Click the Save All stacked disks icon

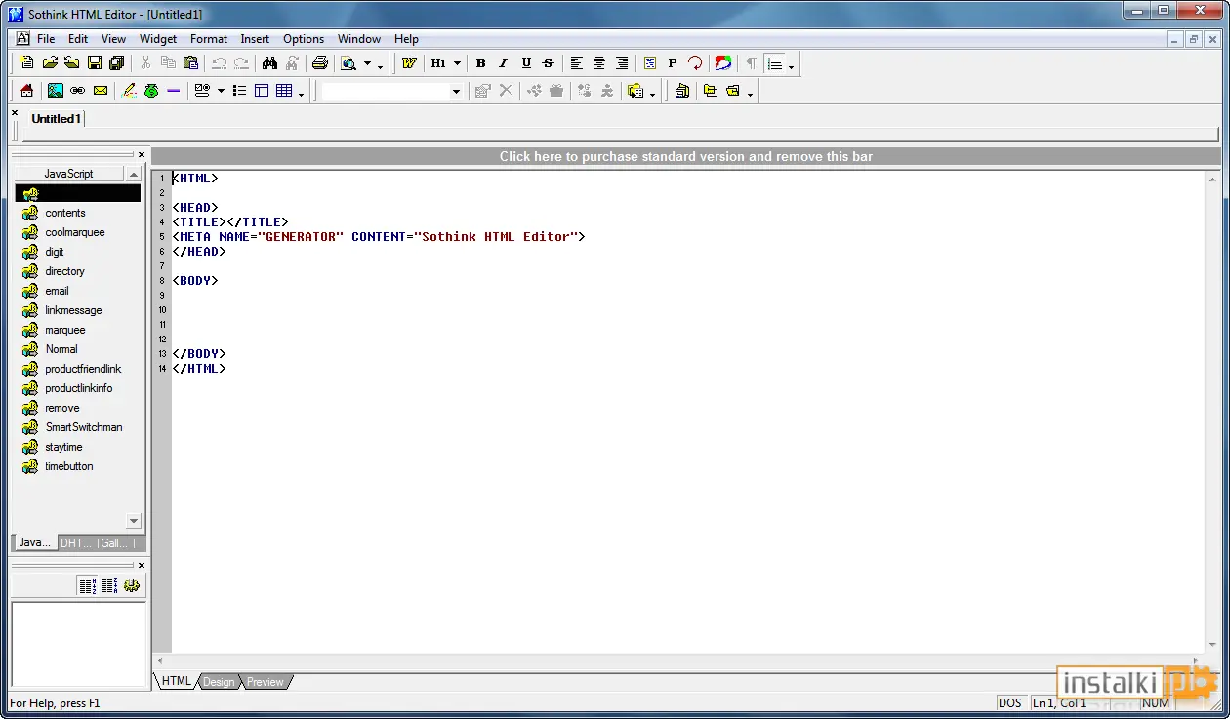click(117, 63)
